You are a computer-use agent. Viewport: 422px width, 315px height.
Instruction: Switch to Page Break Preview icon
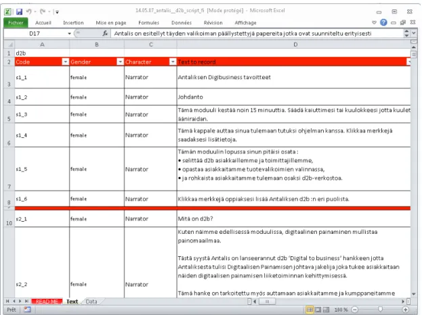click(326, 310)
